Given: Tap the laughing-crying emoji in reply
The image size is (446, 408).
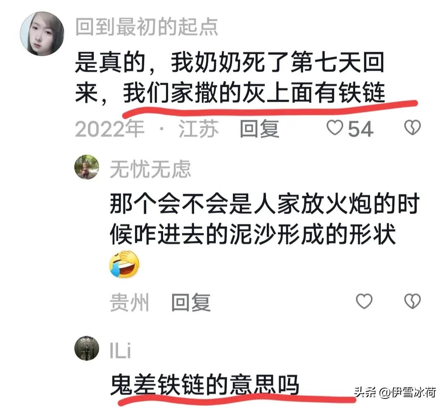Looking at the screenshot, I should tap(124, 264).
